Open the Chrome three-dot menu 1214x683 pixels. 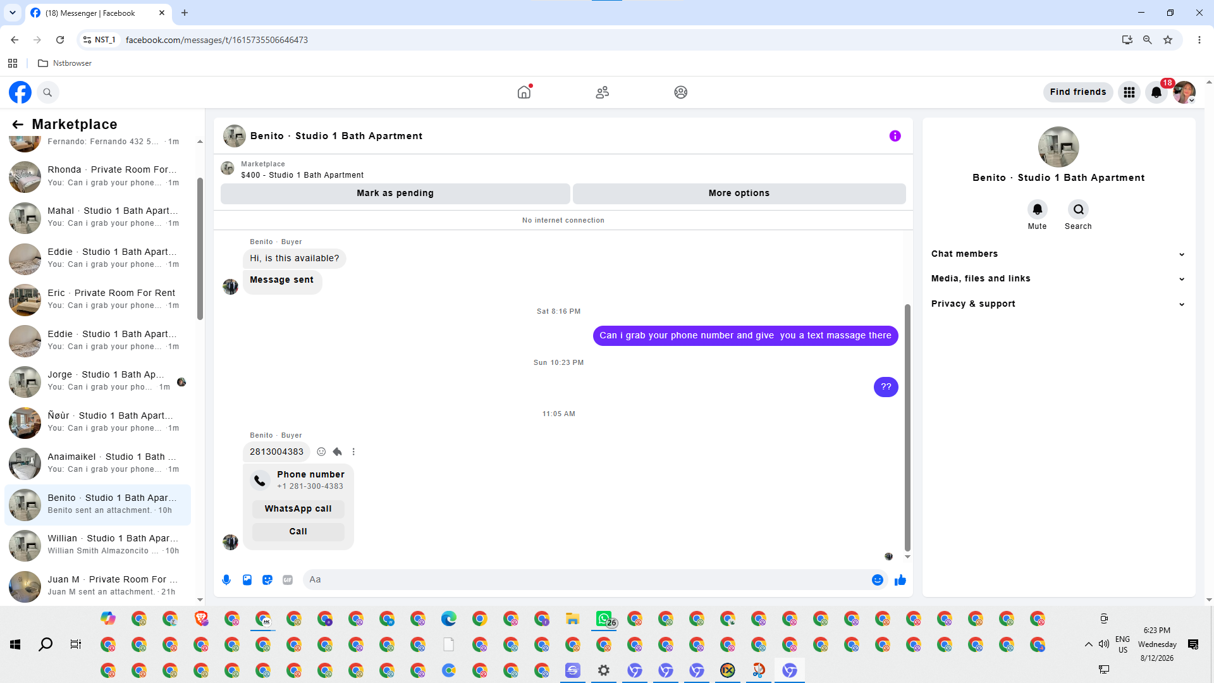coord(1199,40)
